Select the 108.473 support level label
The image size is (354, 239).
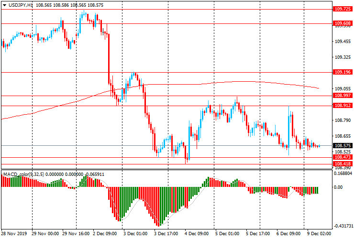click(343, 157)
